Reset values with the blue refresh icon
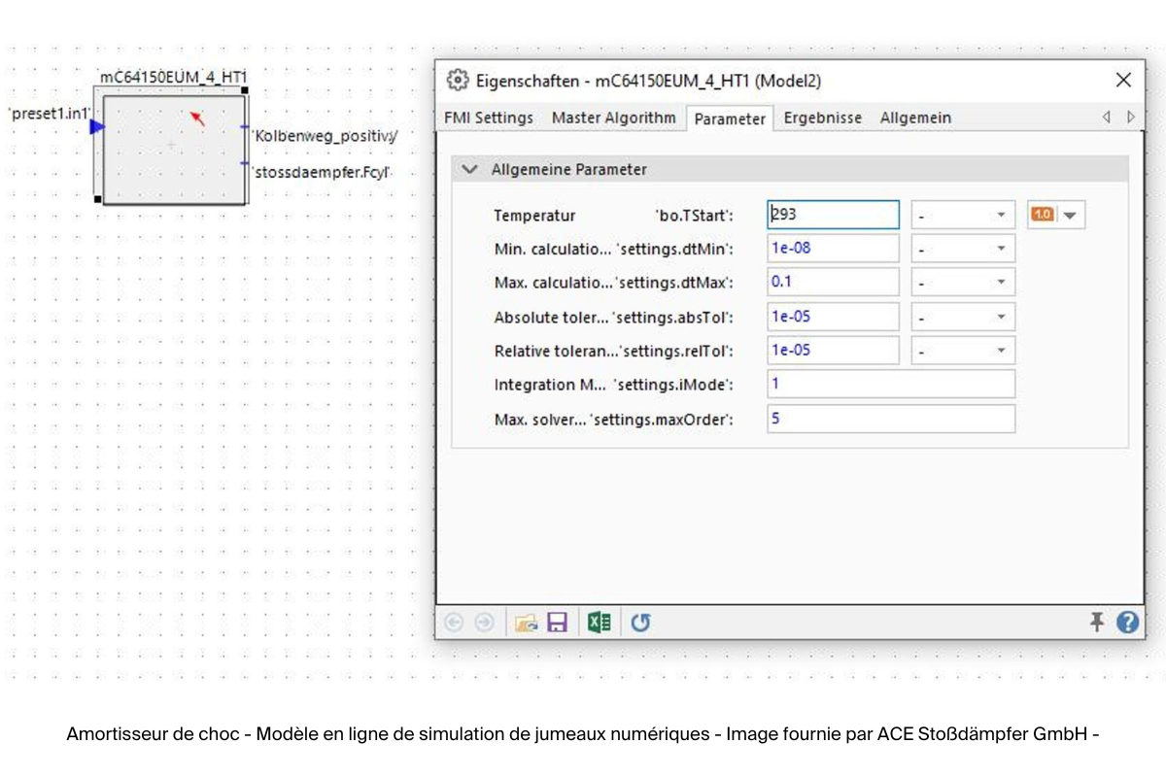 coord(639,622)
